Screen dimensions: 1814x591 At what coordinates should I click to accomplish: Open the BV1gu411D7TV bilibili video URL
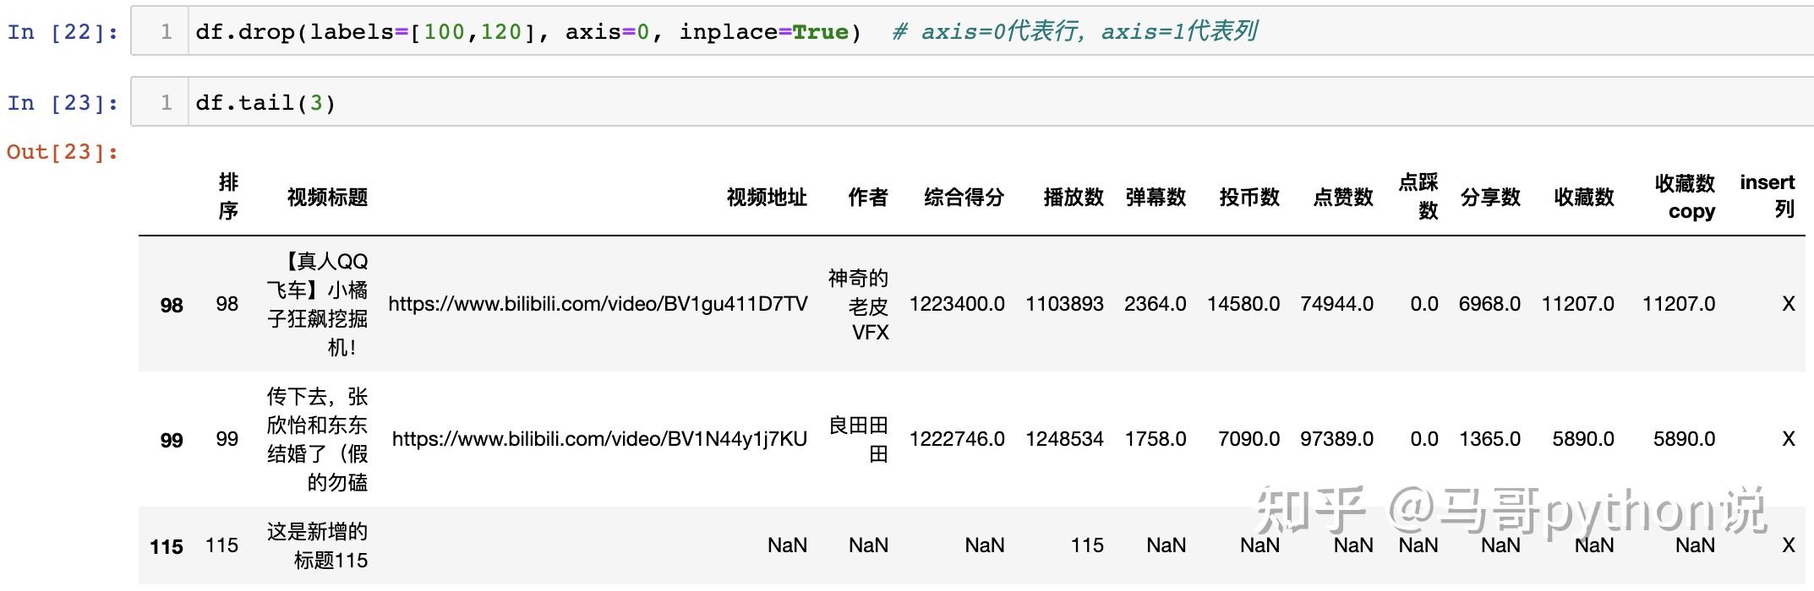tap(598, 304)
